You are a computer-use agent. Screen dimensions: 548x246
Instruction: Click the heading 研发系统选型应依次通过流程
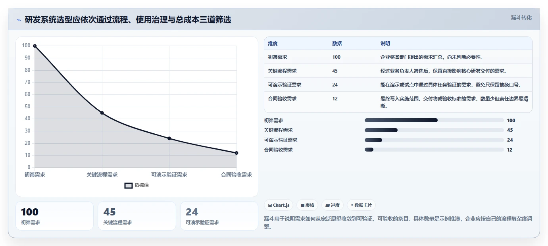pos(128,19)
